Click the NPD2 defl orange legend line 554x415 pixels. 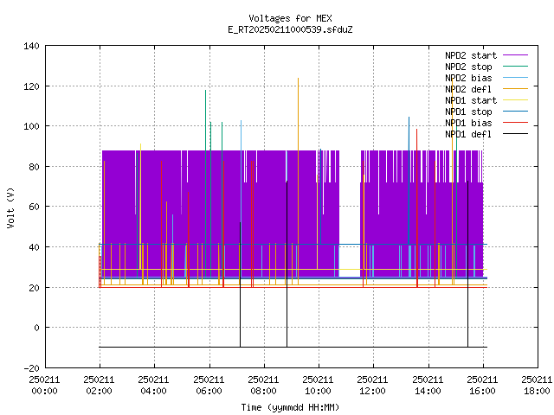[x=515, y=89]
